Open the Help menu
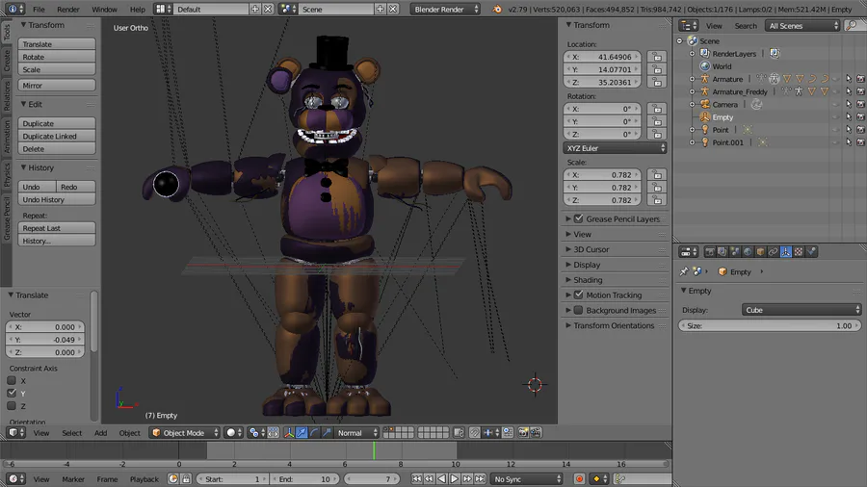 (137, 10)
